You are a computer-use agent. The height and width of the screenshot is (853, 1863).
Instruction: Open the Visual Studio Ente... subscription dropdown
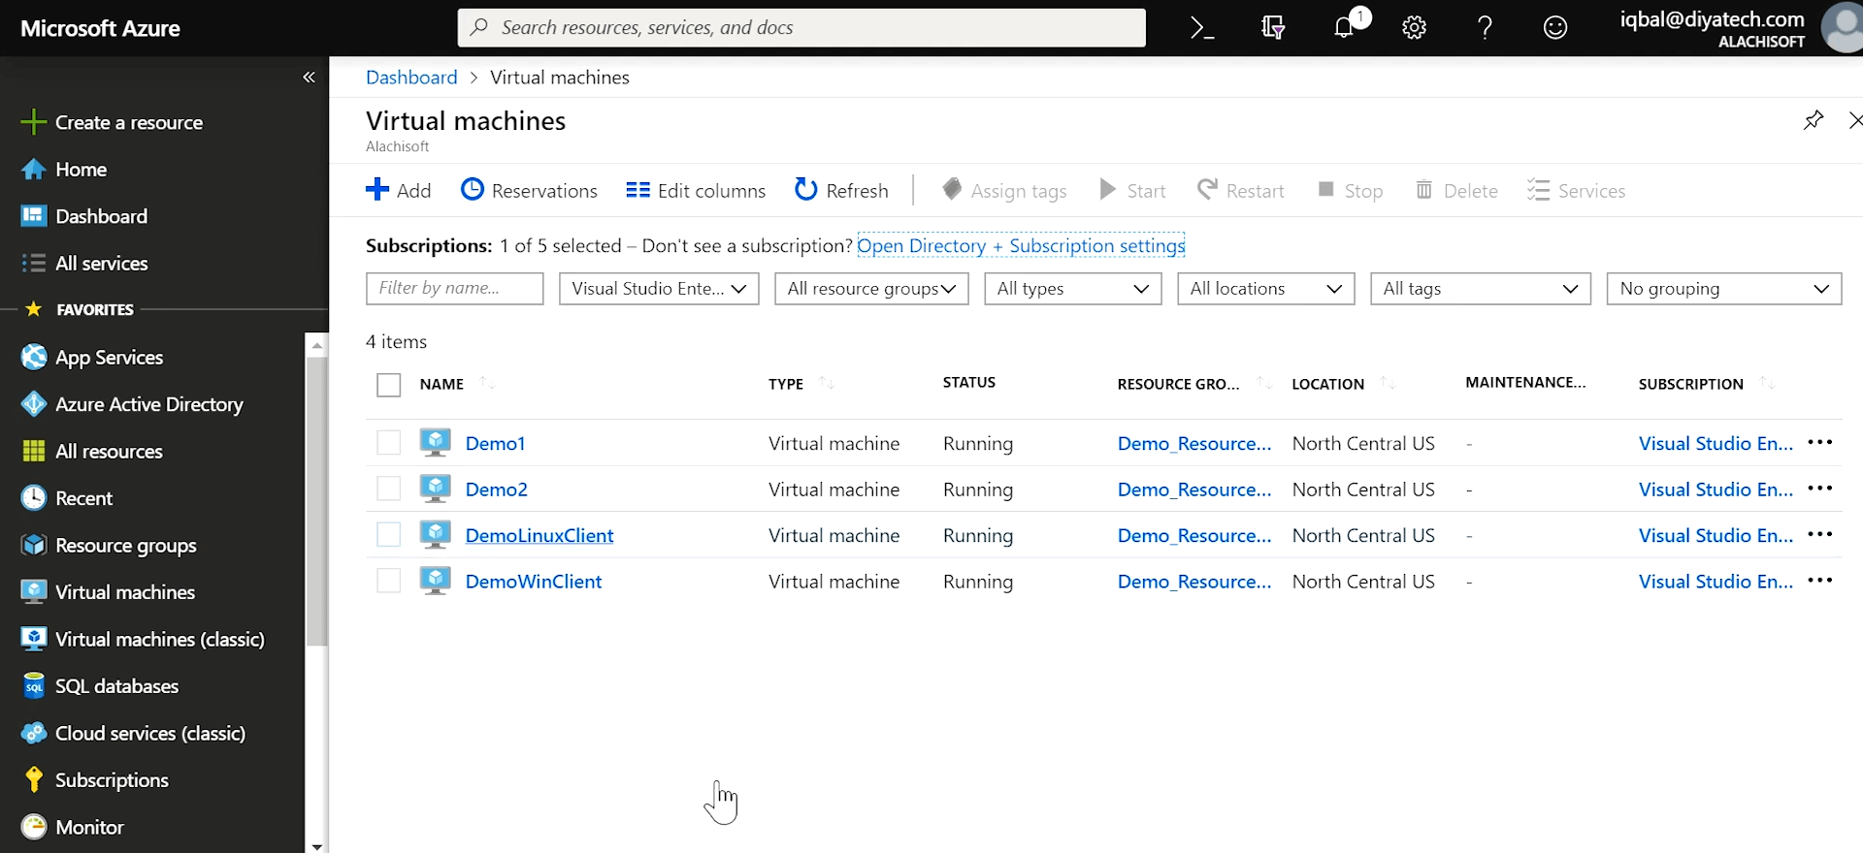click(x=659, y=289)
